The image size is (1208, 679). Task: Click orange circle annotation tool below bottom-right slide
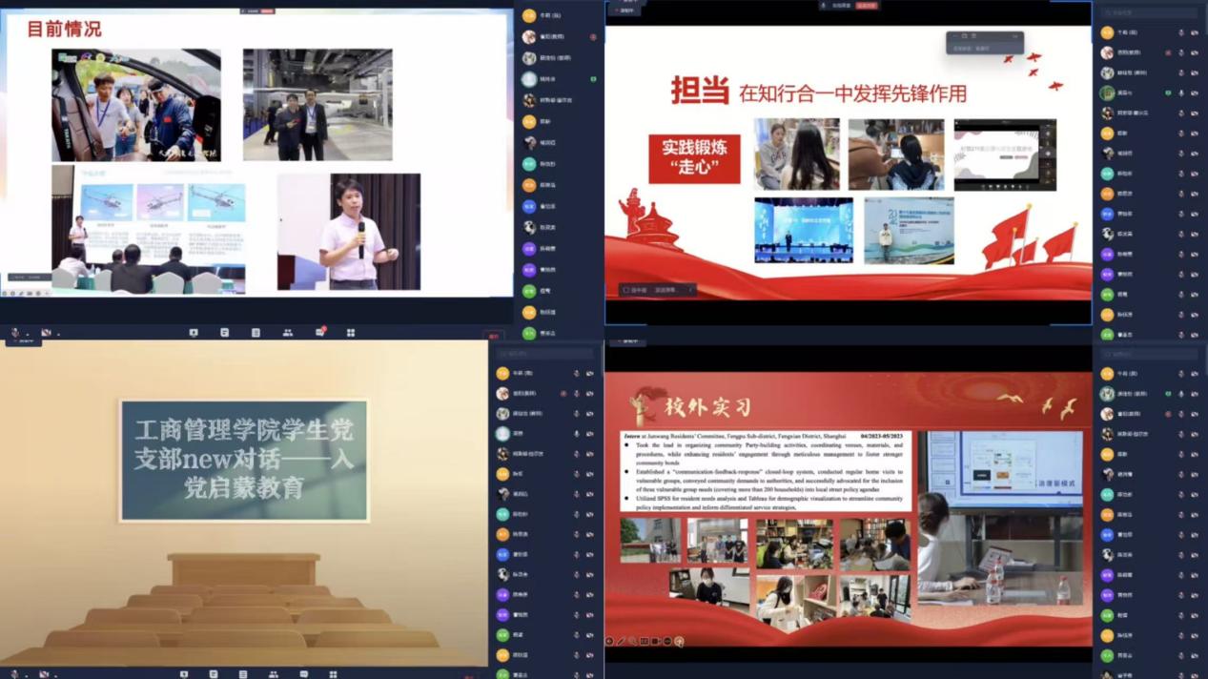coord(679,642)
